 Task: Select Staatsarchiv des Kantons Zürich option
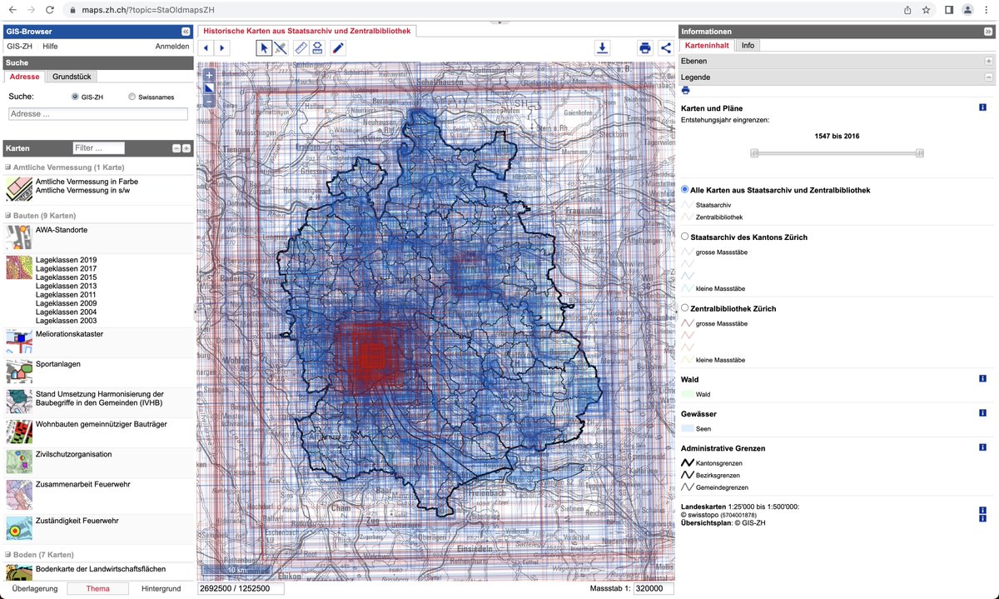click(x=685, y=237)
